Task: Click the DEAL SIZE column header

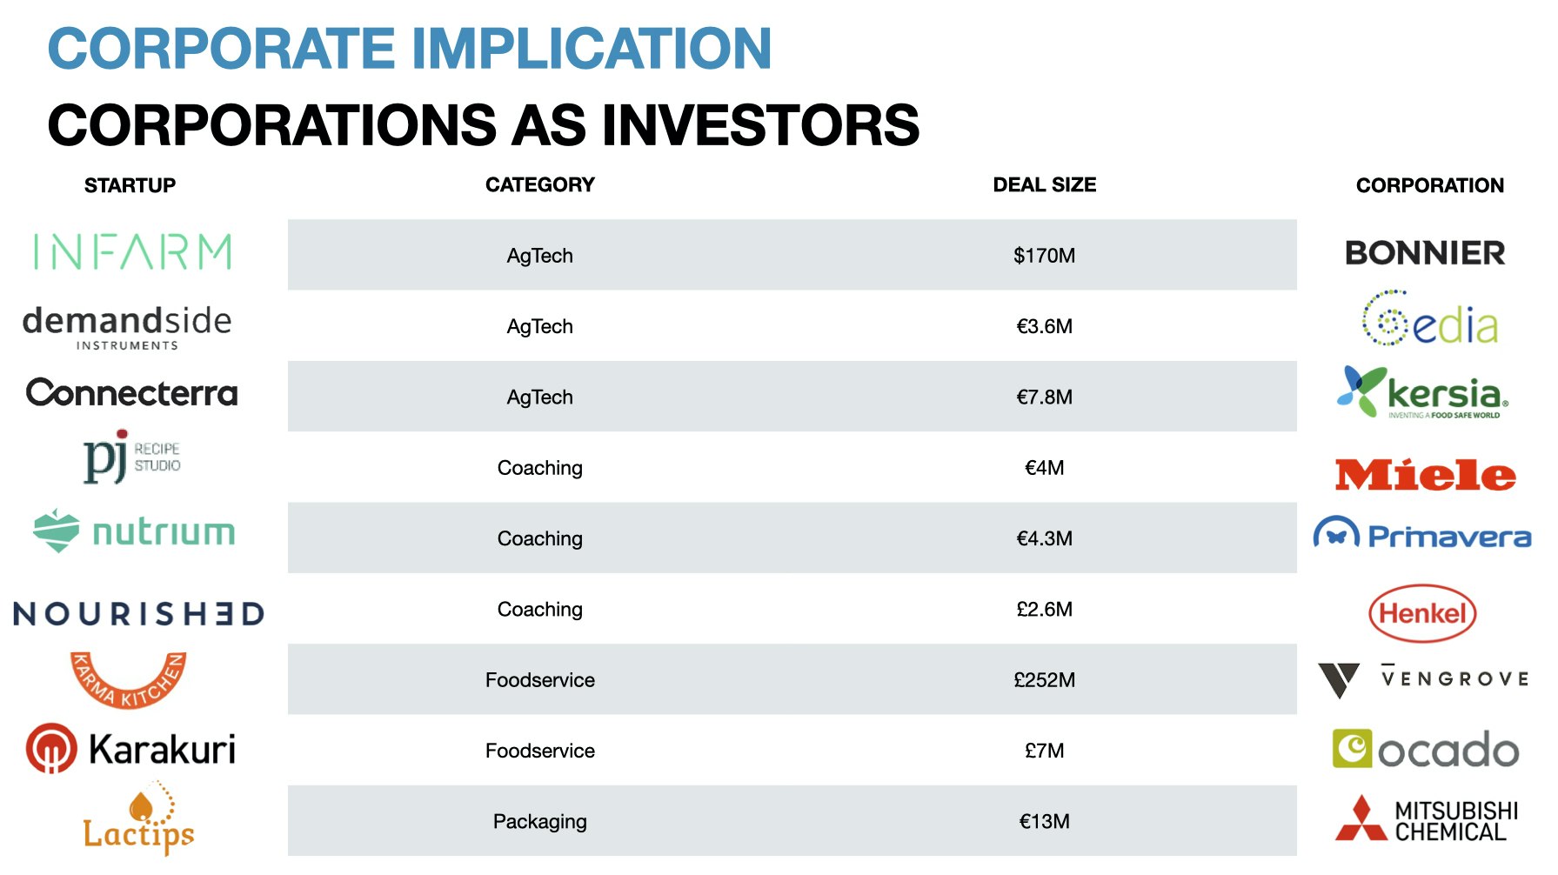Action: click(1044, 184)
